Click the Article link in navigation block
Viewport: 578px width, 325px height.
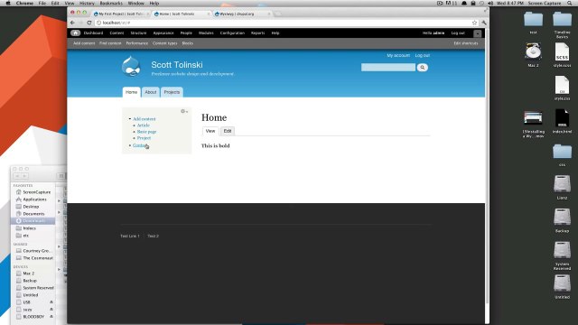(x=143, y=125)
